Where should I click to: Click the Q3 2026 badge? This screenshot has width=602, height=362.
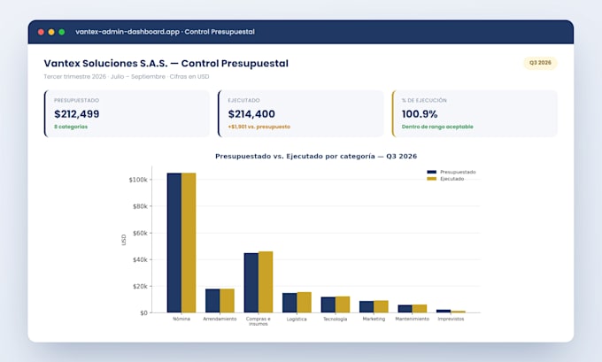coord(540,63)
